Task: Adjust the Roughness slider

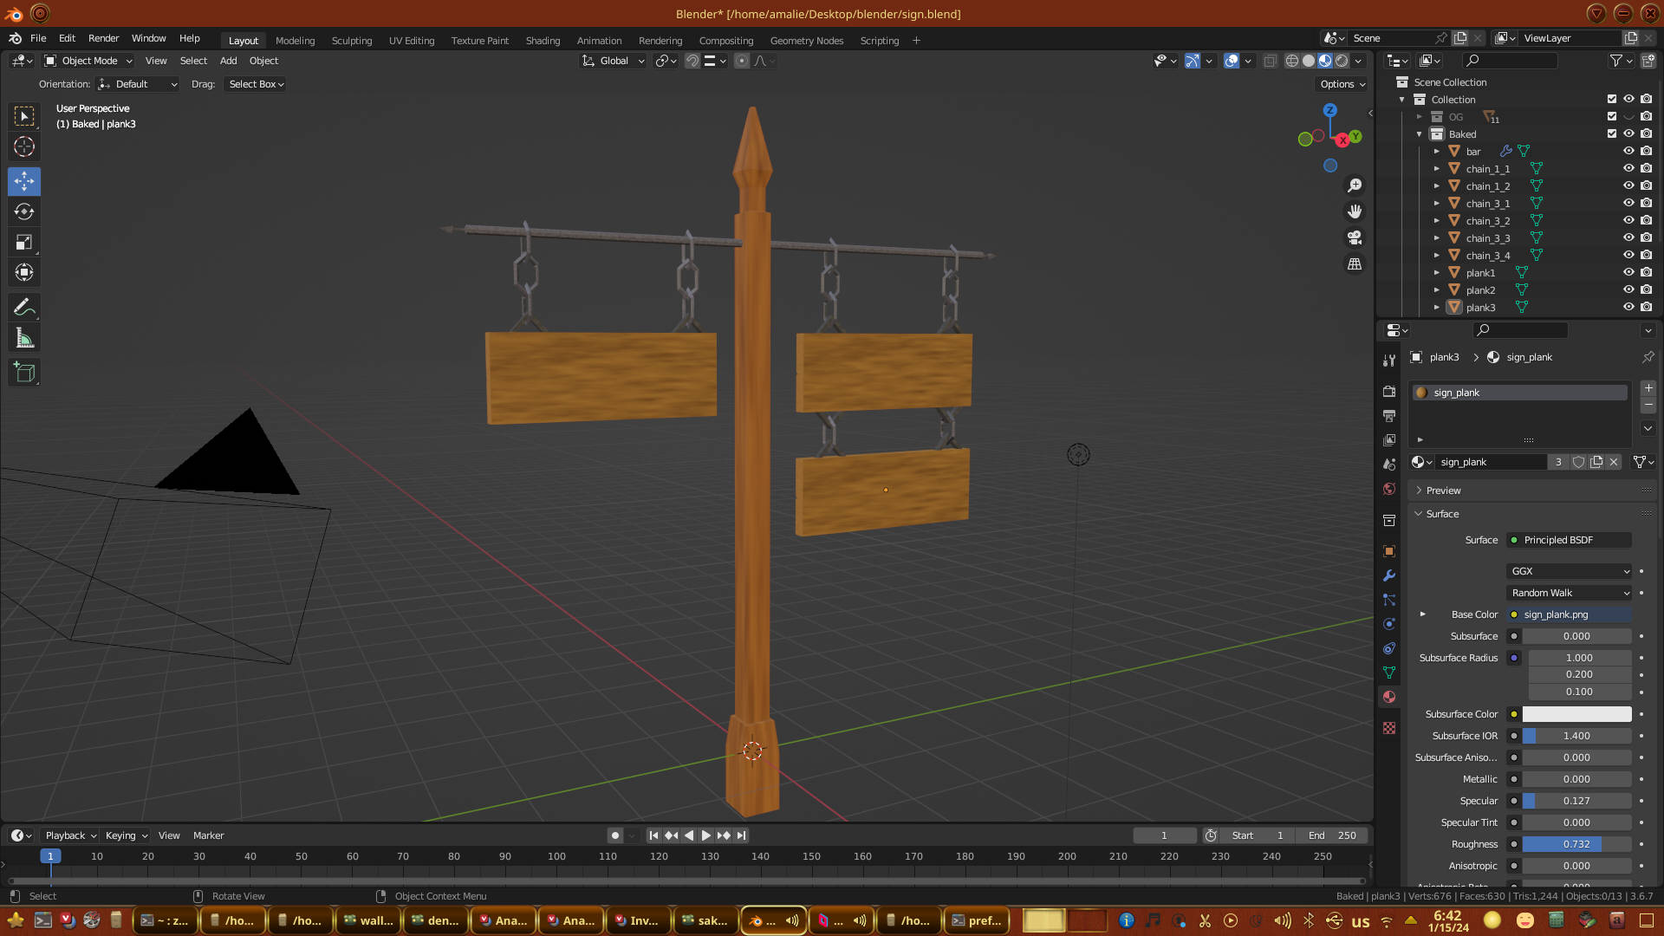Action: 1576,844
